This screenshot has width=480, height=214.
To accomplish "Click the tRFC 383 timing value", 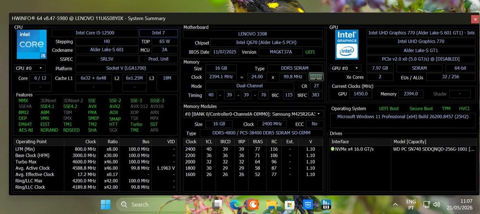I will tap(315, 95).
